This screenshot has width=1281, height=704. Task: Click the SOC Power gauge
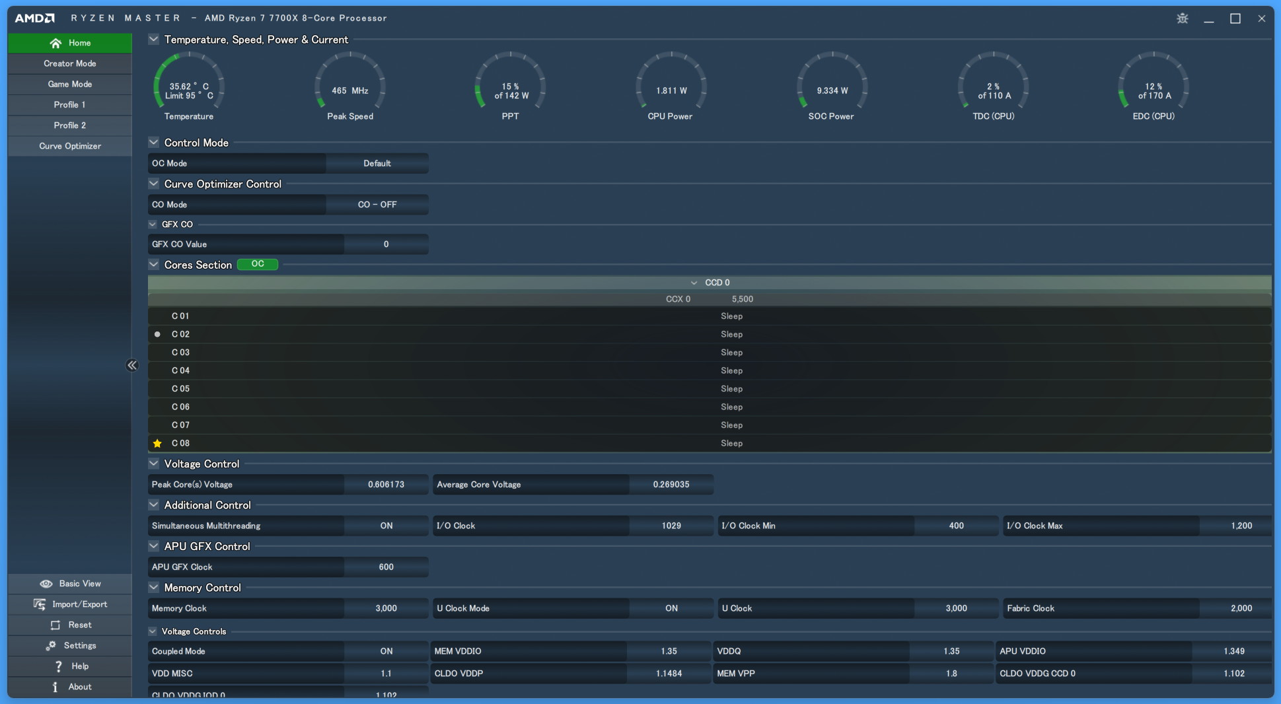[832, 87]
